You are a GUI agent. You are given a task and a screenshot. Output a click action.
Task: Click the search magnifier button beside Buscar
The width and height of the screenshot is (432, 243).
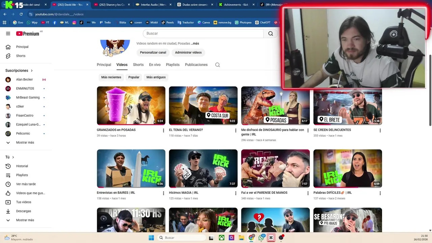271,33
